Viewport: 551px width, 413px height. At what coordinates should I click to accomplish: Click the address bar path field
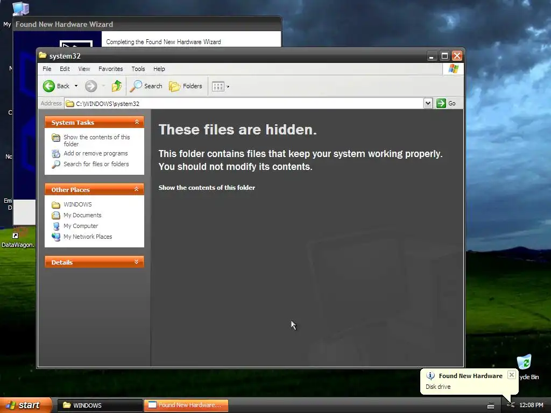coord(244,104)
